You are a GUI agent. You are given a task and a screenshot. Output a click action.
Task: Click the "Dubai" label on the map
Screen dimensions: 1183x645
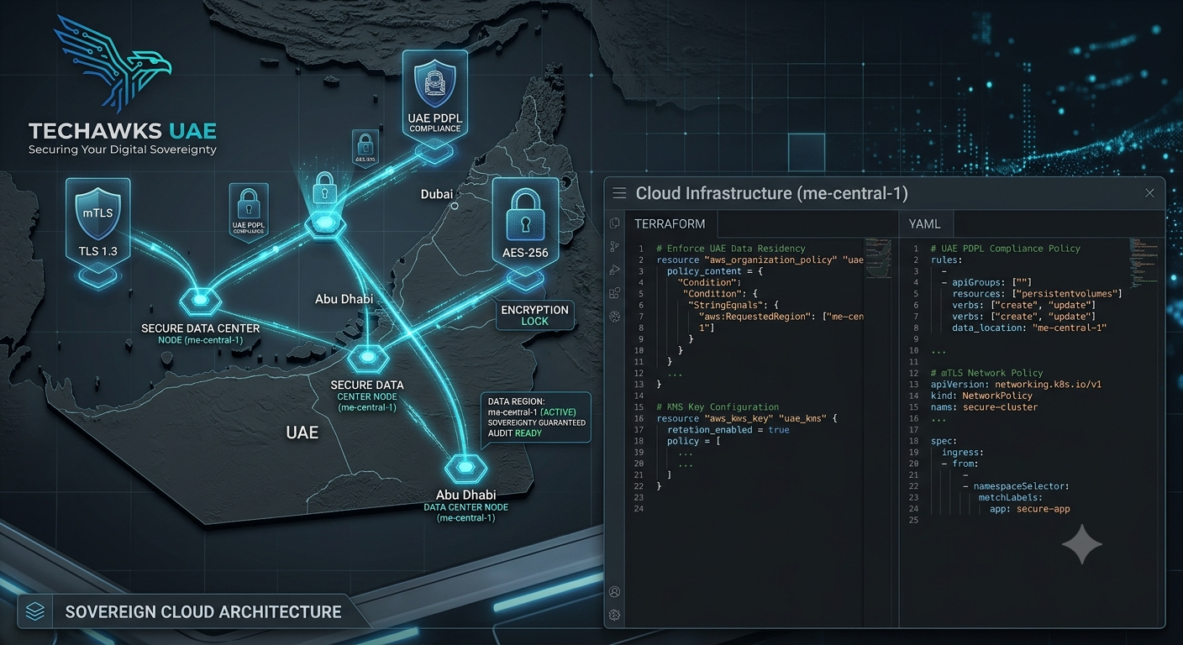click(437, 194)
